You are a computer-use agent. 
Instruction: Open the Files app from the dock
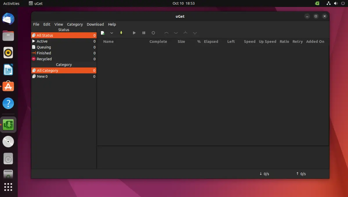[8, 36]
